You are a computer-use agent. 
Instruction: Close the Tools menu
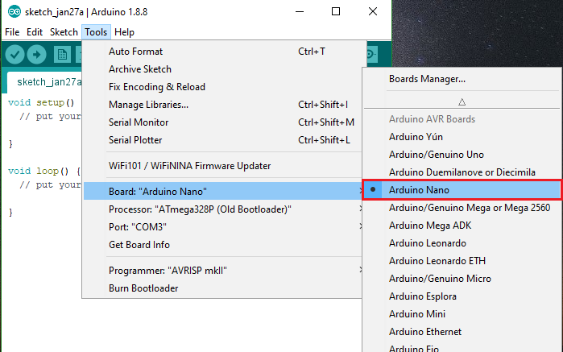pyautogui.click(x=96, y=32)
